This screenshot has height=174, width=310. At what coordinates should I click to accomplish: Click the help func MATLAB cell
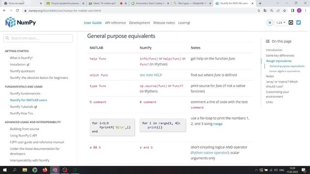click(x=98, y=59)
